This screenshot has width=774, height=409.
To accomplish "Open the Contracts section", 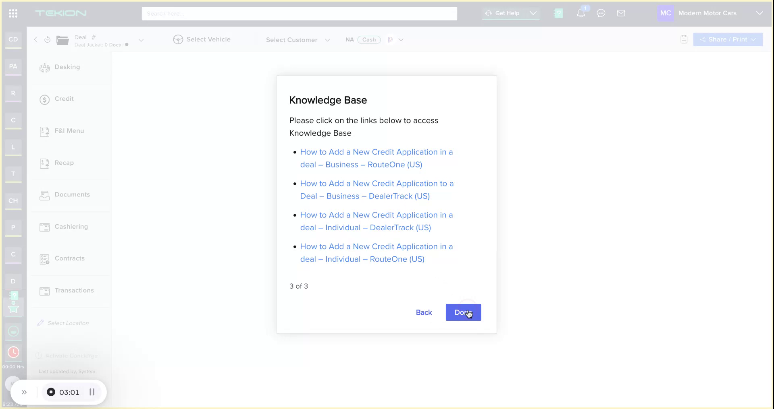I will [x=70, y=258].
